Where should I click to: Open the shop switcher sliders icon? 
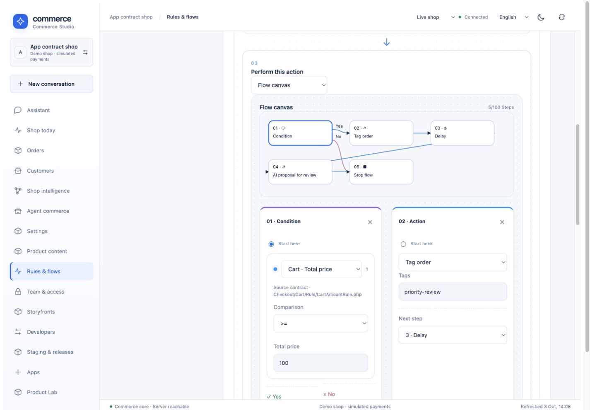tap(85, 53)
